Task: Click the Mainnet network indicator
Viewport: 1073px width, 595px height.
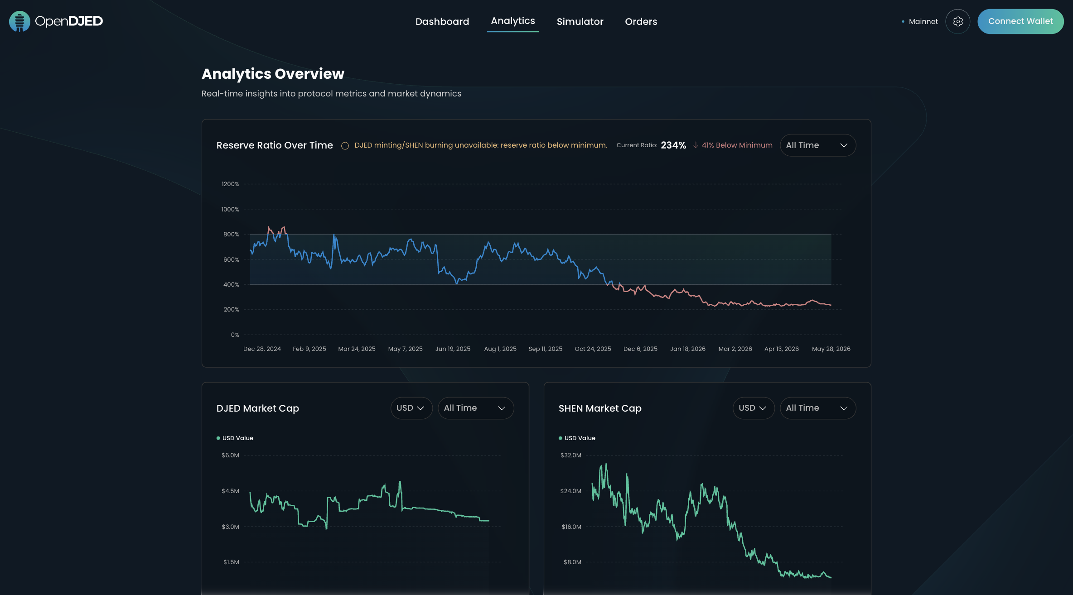Action: [919, 21]
